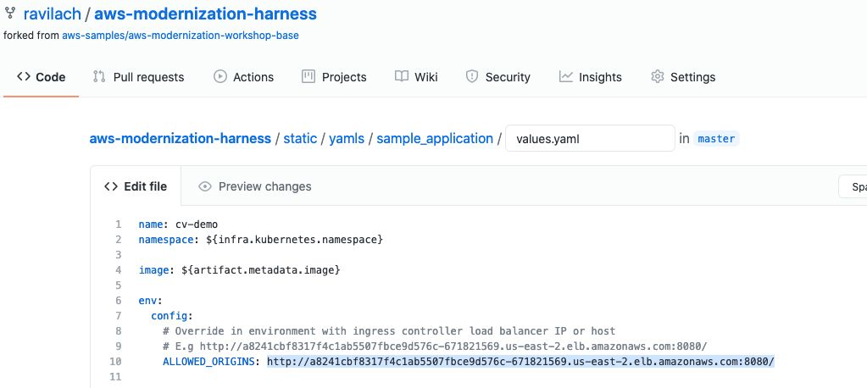Image resolution: width=867 pixels, height=388 pixels.
Task: Click the '# Override in environment' comment line
Action: pos(389,331)
